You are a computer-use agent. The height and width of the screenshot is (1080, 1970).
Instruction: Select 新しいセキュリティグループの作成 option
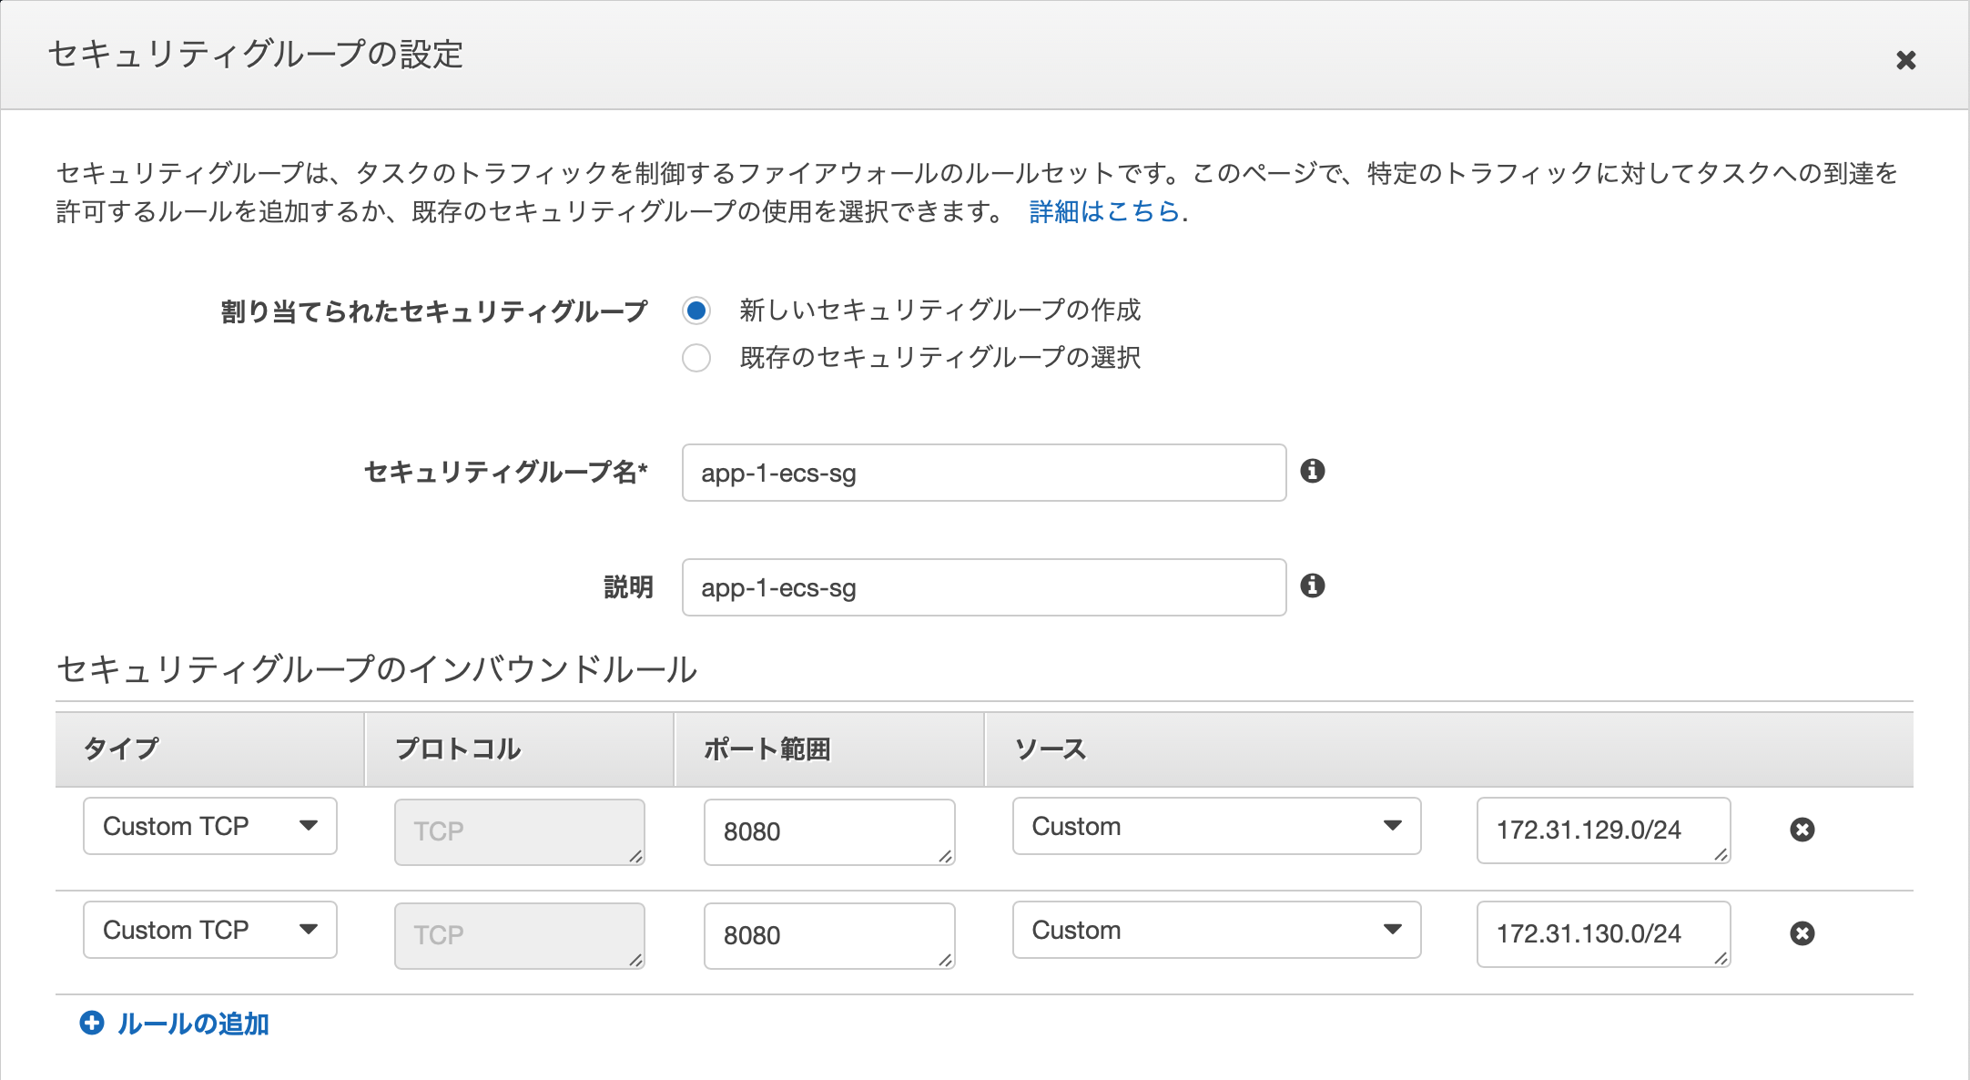tap(696, 311)
